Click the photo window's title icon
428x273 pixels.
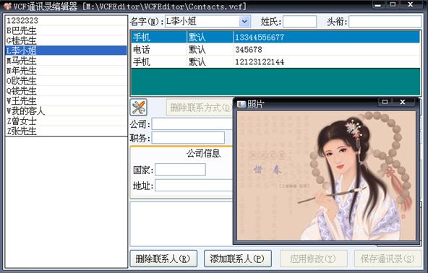241,104
